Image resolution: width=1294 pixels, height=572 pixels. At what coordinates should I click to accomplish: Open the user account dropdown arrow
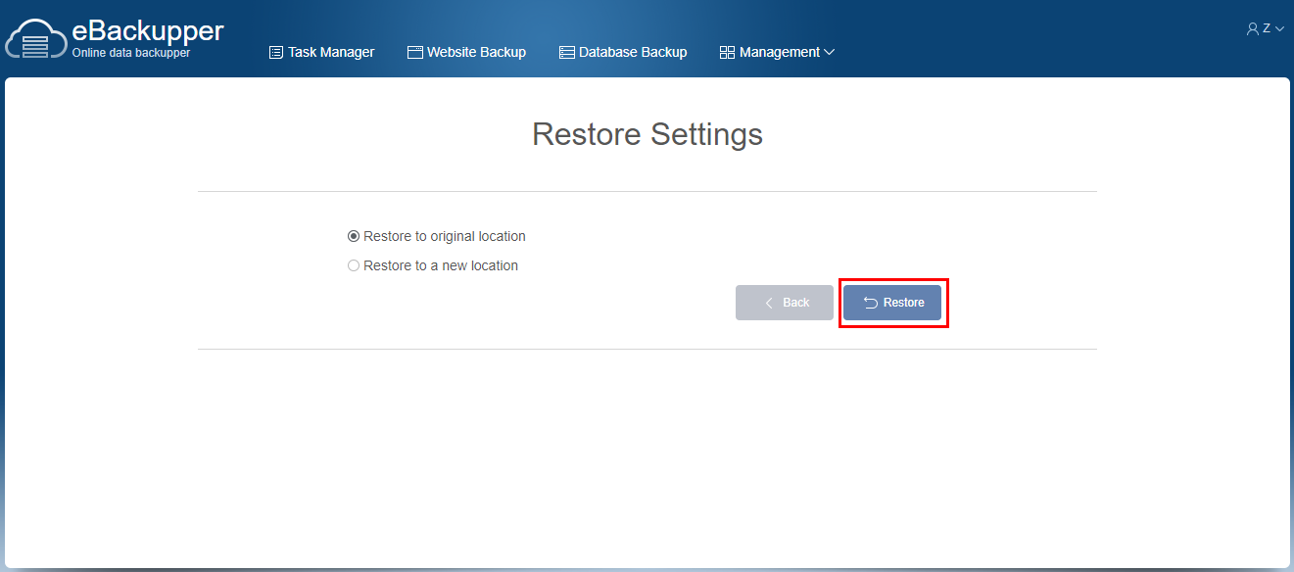pyautogui.click(x=1279, y=29)
